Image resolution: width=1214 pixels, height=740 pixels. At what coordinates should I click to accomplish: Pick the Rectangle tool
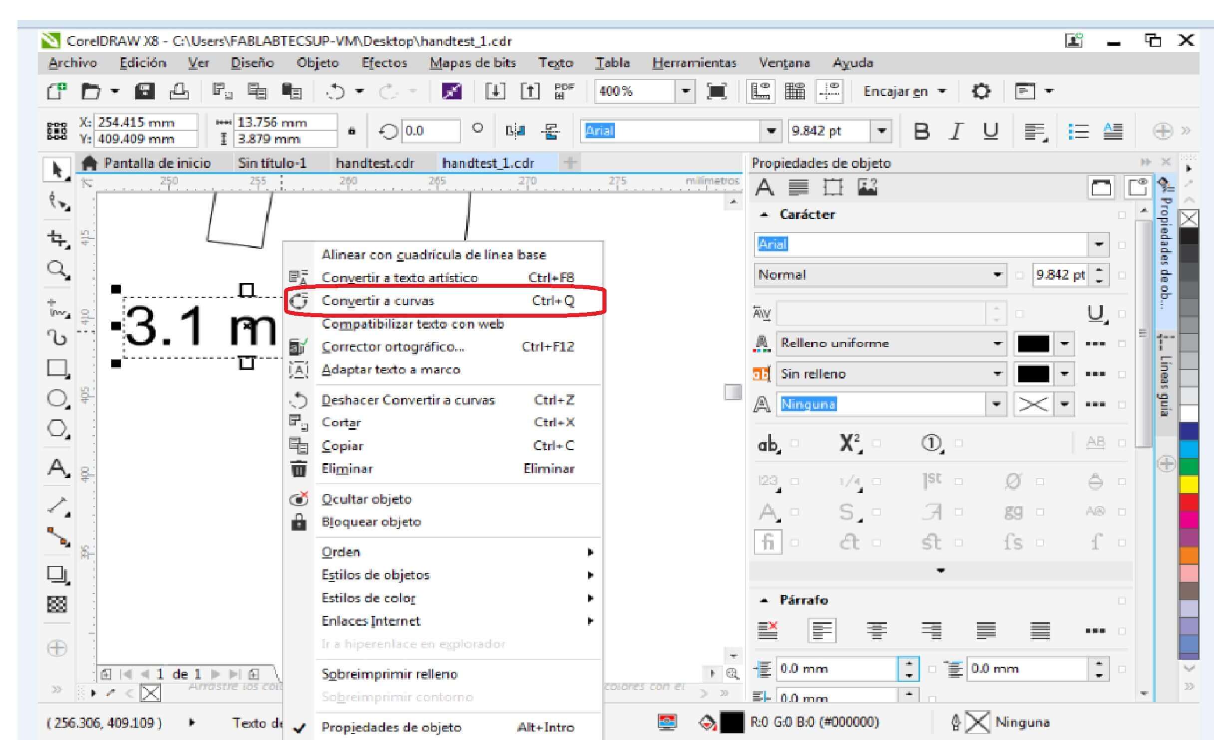pyautogui.click(x=58, y=369)
